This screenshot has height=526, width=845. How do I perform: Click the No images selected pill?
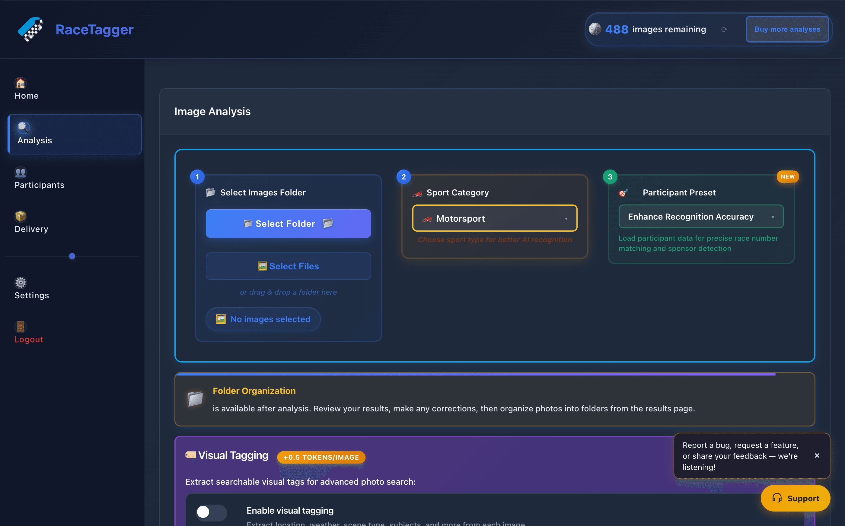[x=263, y=319]
